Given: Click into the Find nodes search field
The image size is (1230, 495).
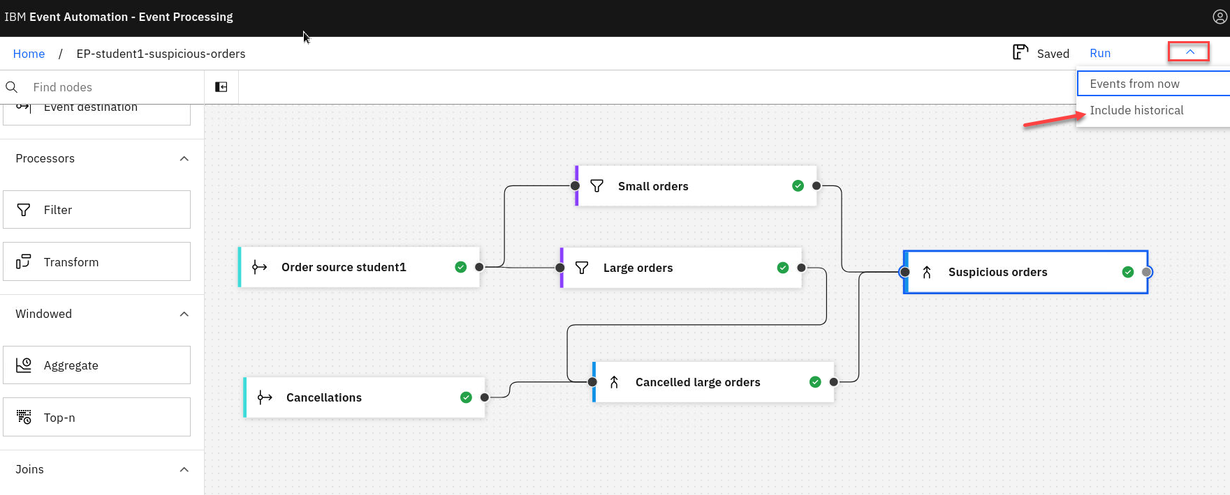Looking at the screenshot, I should click(112, 87).
